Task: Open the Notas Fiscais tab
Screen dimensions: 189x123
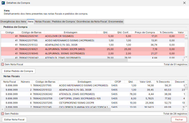Action: pyautogui.click(x=42, y=22)
